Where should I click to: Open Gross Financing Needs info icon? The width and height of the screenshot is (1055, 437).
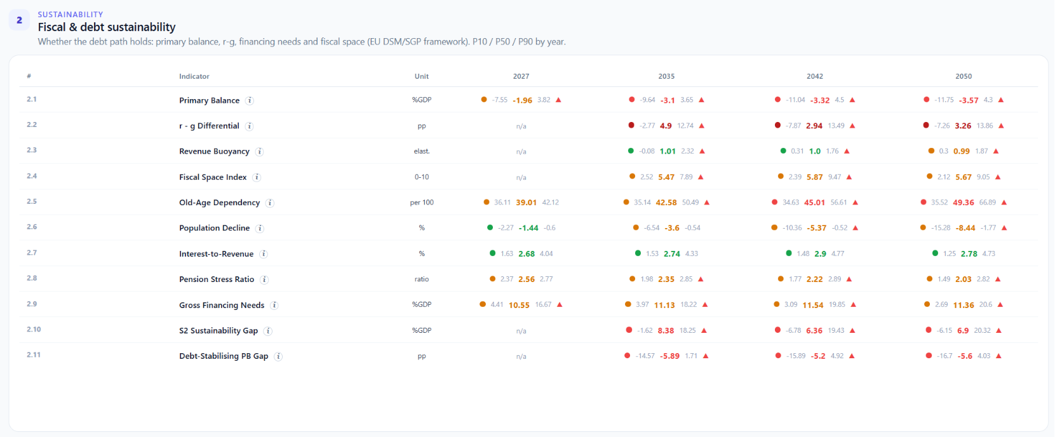274,306
